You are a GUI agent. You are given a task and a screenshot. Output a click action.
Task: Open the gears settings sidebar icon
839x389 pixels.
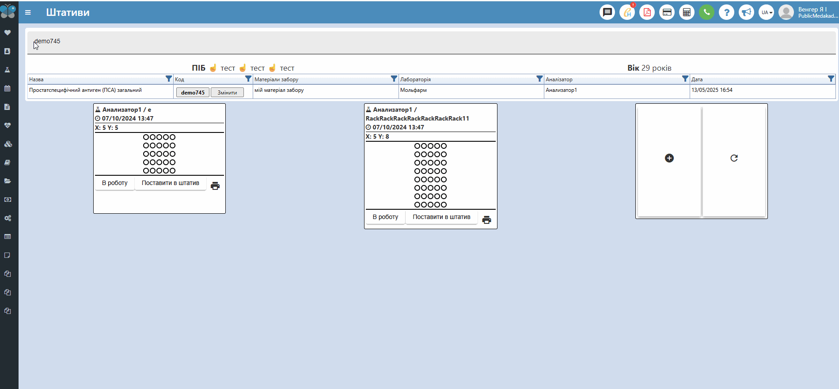[x=8, y=218]
